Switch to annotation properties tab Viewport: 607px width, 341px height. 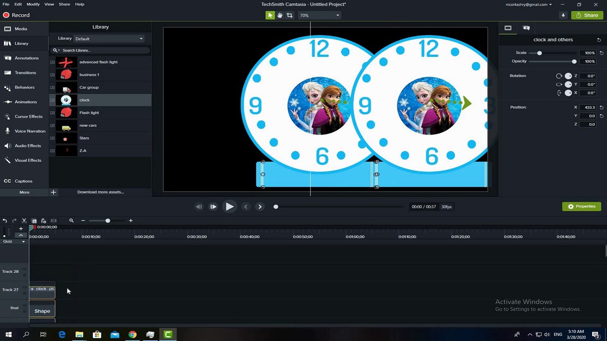pos(526,28)
